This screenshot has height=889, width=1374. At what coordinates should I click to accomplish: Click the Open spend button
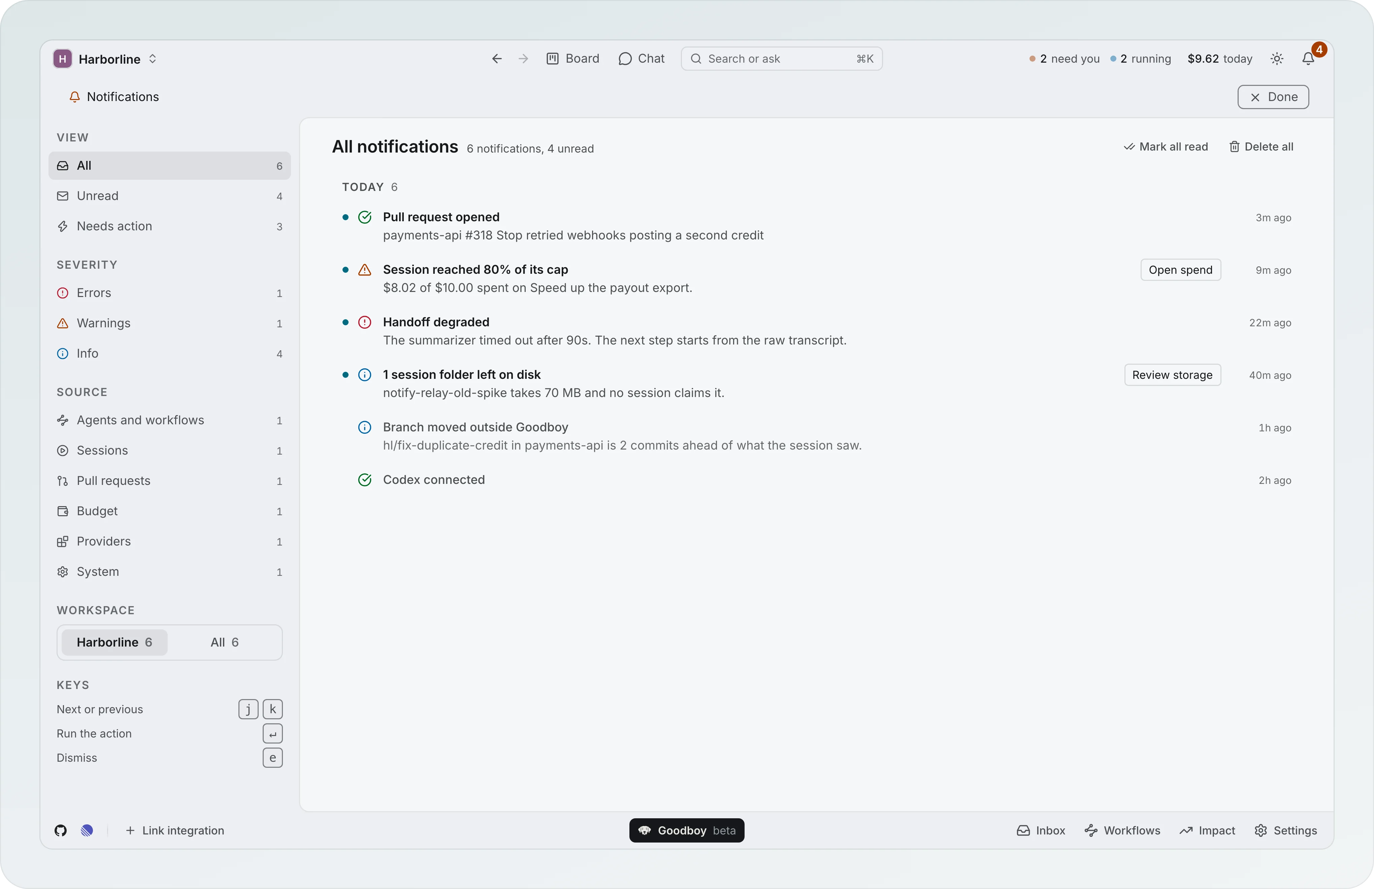click(1181, 270)
